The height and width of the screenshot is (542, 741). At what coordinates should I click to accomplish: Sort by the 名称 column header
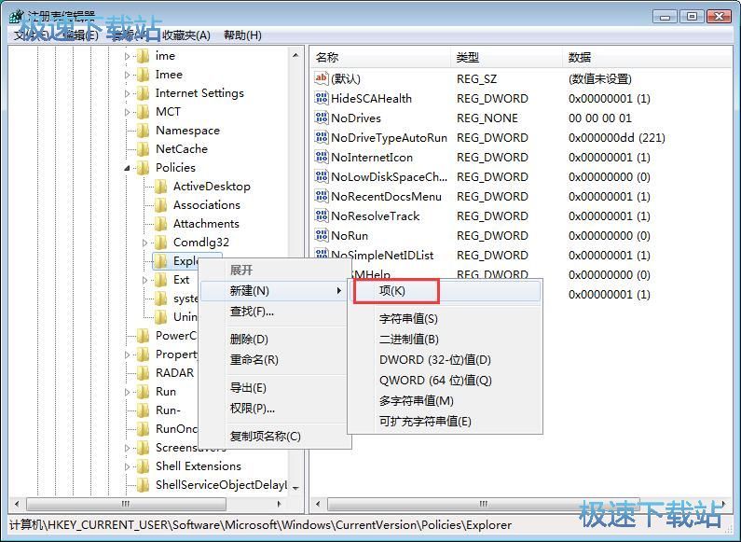tap(380, 57)
